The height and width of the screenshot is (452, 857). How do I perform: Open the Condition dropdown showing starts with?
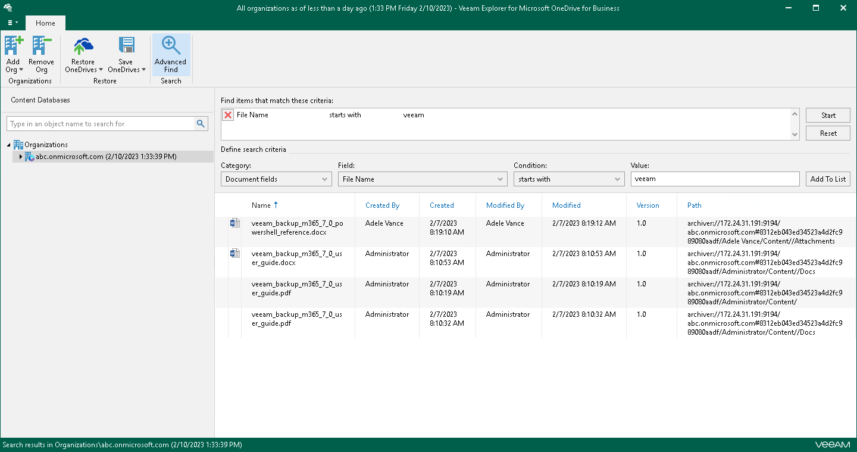[x=568, y=179]
